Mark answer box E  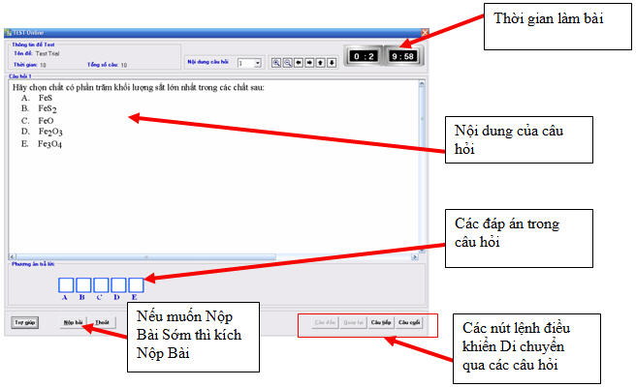(x=136, y=285)
